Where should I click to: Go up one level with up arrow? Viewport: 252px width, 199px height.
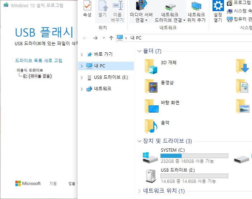tap(111, 38)
